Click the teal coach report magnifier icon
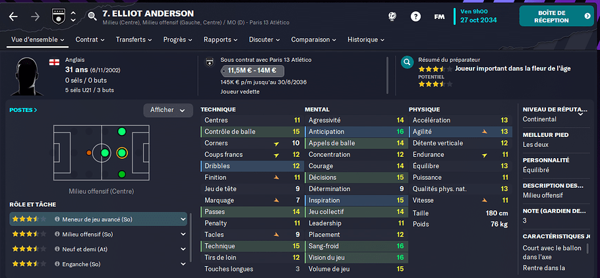 [x=407, y=62]
